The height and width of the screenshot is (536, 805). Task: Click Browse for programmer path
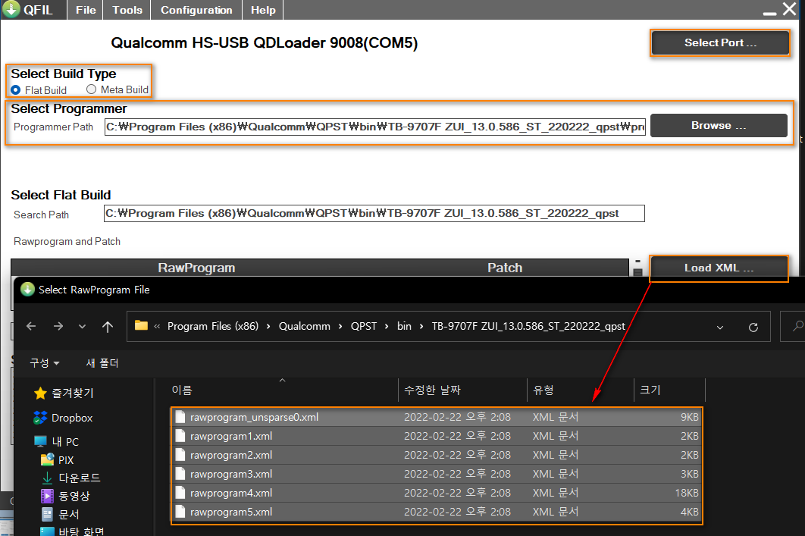(x=719, y=125)
